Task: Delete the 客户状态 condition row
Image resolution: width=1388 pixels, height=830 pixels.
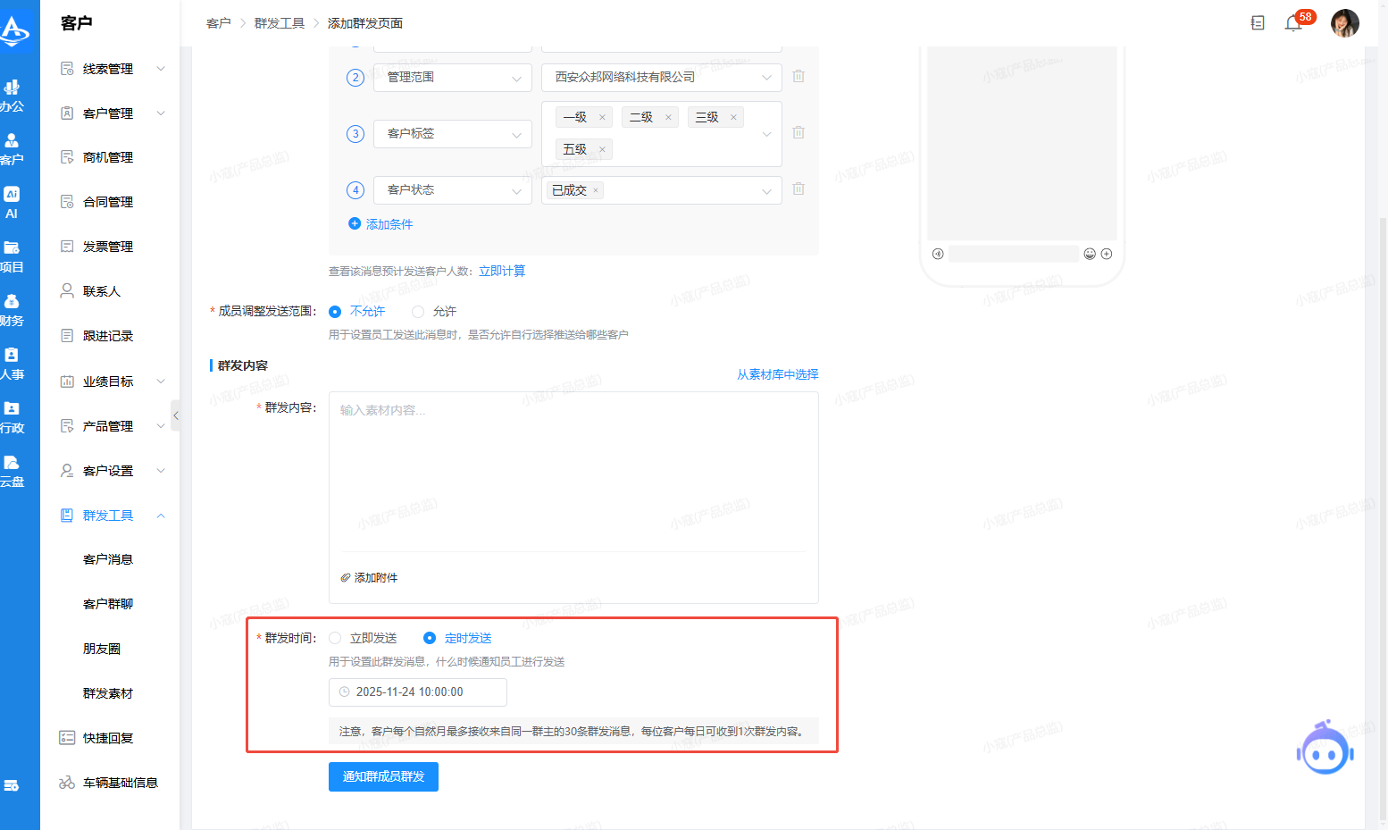Action: [799, 189]
